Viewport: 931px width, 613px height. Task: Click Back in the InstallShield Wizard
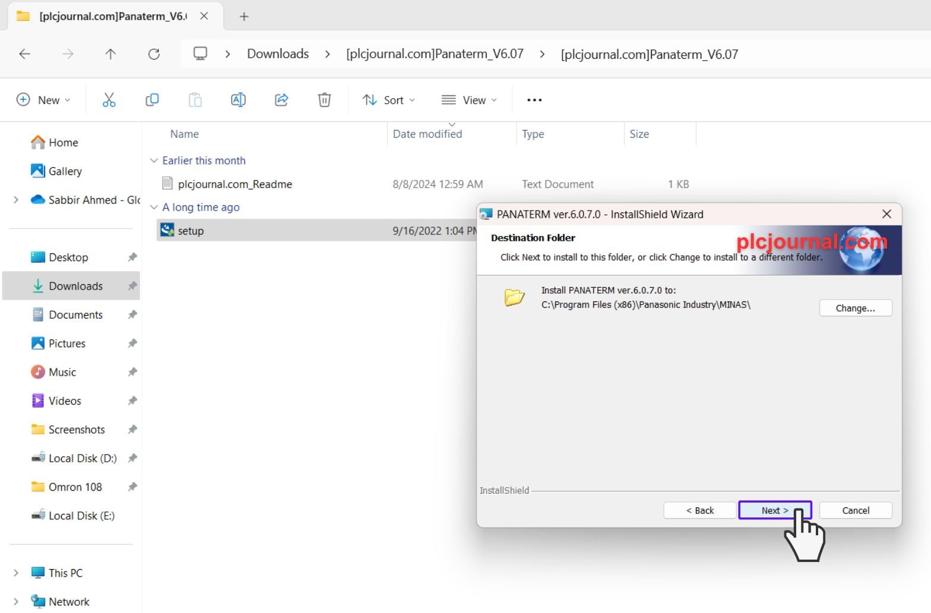click(x=700, y=510)
